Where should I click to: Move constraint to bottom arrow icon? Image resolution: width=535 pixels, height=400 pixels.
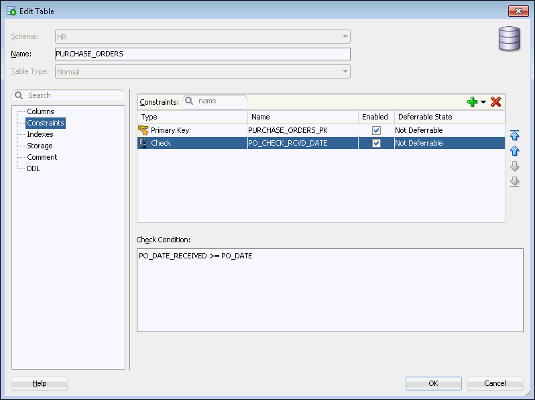[x=515, y=182]
